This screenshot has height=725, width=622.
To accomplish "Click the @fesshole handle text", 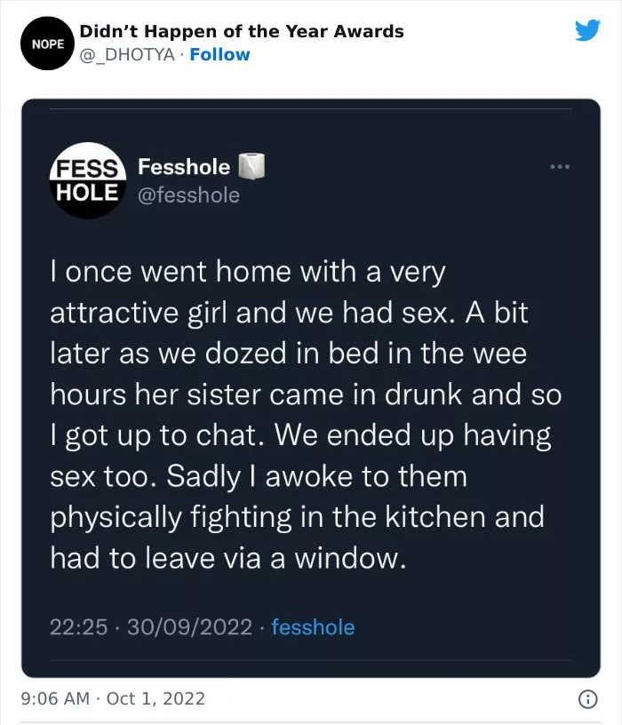I will [x=188, y=195].
